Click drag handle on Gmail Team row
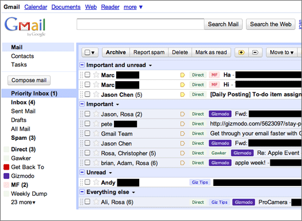This screenshot has width=302, height=221. (82, 134)
